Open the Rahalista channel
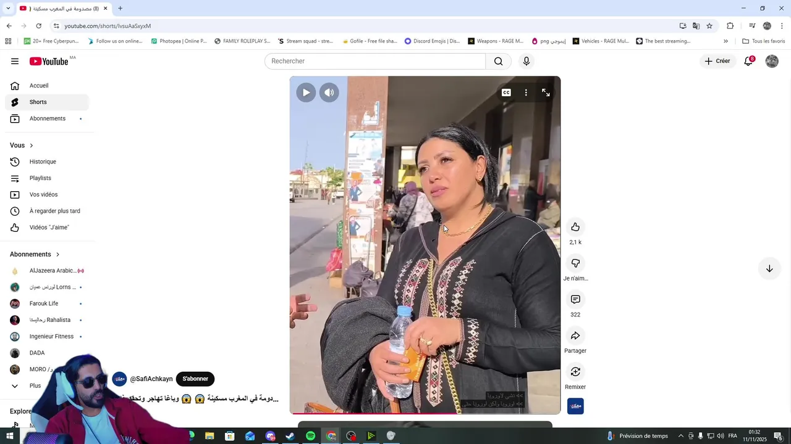The height and width of the screenshot is (444, 791). 47,320
